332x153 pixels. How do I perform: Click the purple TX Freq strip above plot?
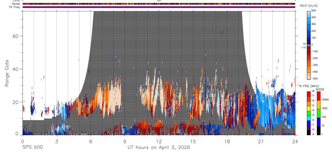pyautogui.click(x=159, y=7)
